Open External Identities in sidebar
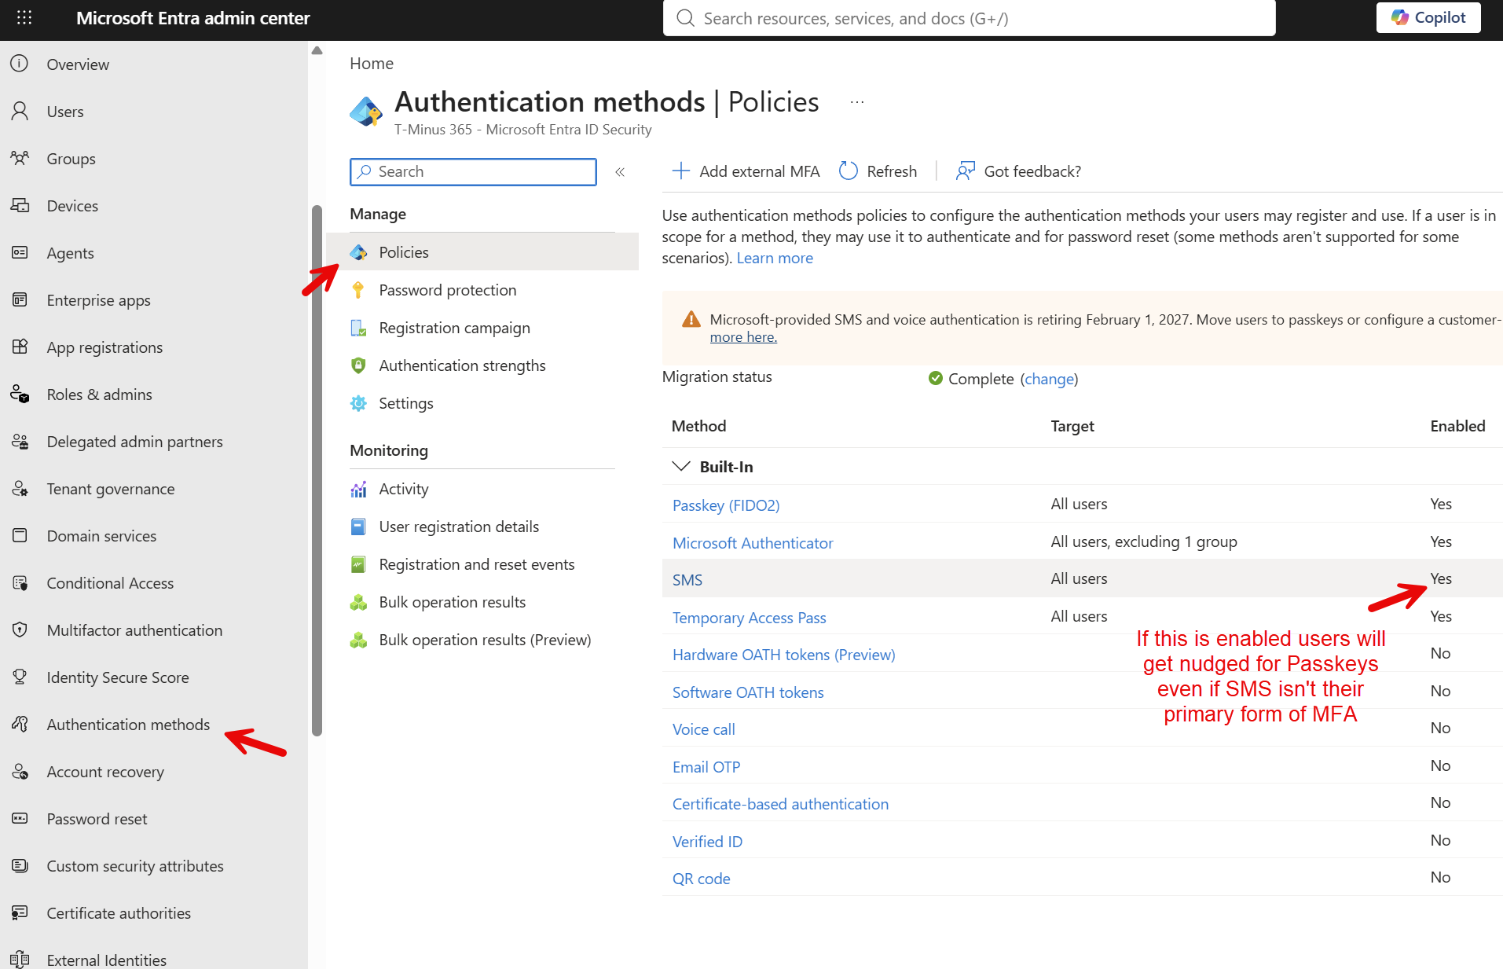The height and width of the screenshot is (969, 1503). coord(106,960)
